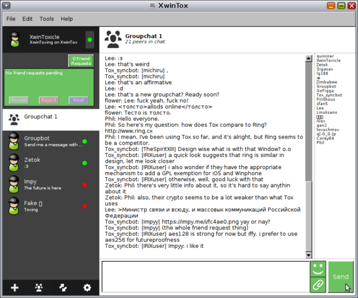The width and height of the screenshot is (358, 298).
Task: Click the Fake contact's avatar
Action: (14, 205)
